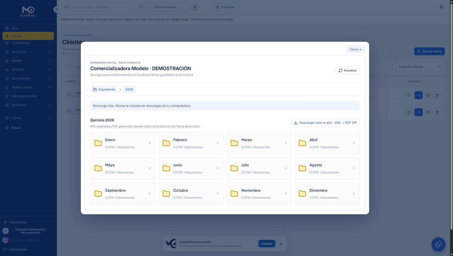Go to the Expediente breadcrumb
This screenshot has height=256, width=453.
coord(104,89)
